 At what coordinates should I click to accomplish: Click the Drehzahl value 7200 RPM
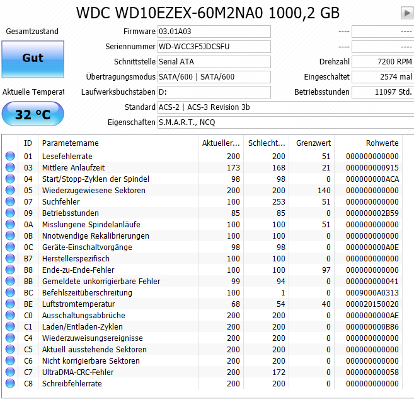(x=383, y=62)
